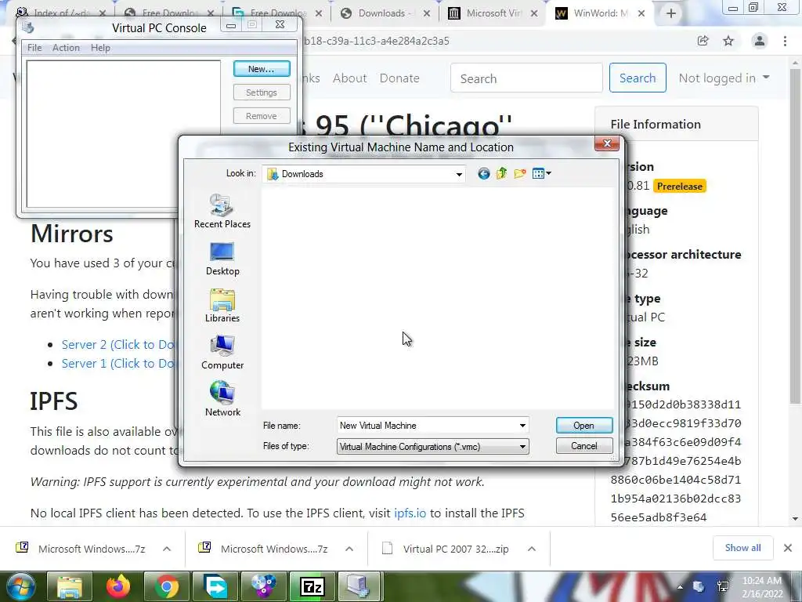Go back using the dialog's back arrow icon
This screenshot has width=802, height=602.
tap(483, 173)
